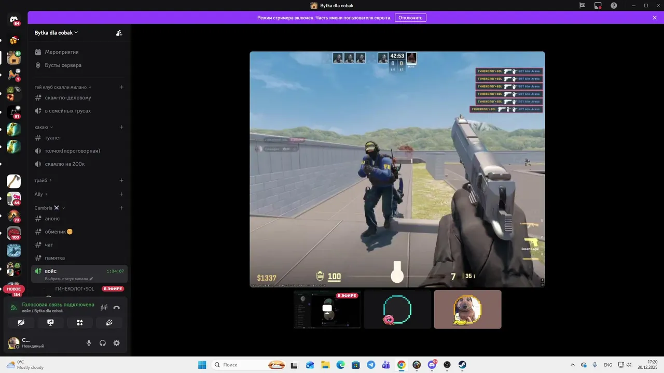Viewport: 664px width, 373px height.
Task: Edit channel status Выбрать статус канала
Action: coord(69,279)
